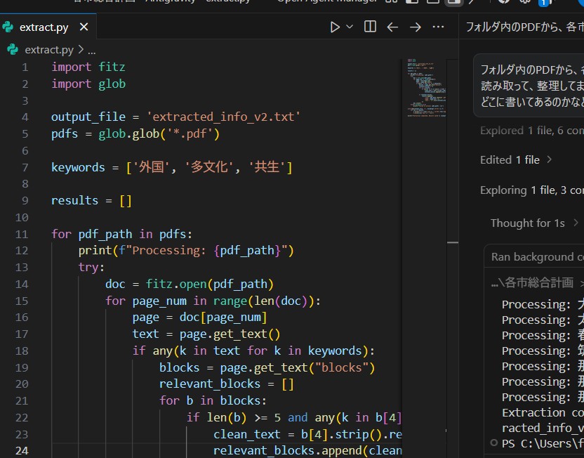Split the editor to the right
Screen dimensions: 584x458
click(x=370, y=27)
